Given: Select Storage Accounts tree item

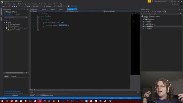Looking at the screenshot, I should [x=14, y=26].
